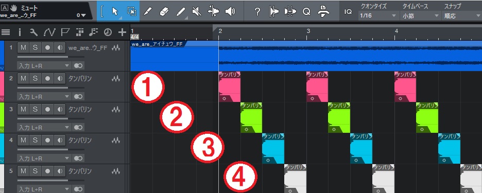Open the スナップ 順応 dropdown

(x=462, y=15)
